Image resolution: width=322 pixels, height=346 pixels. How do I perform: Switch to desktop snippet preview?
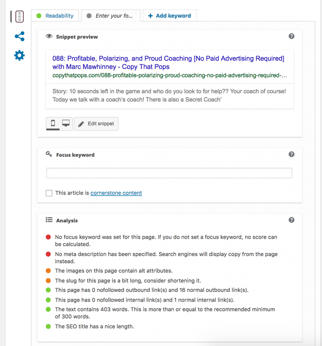click(x=65, y=124)
